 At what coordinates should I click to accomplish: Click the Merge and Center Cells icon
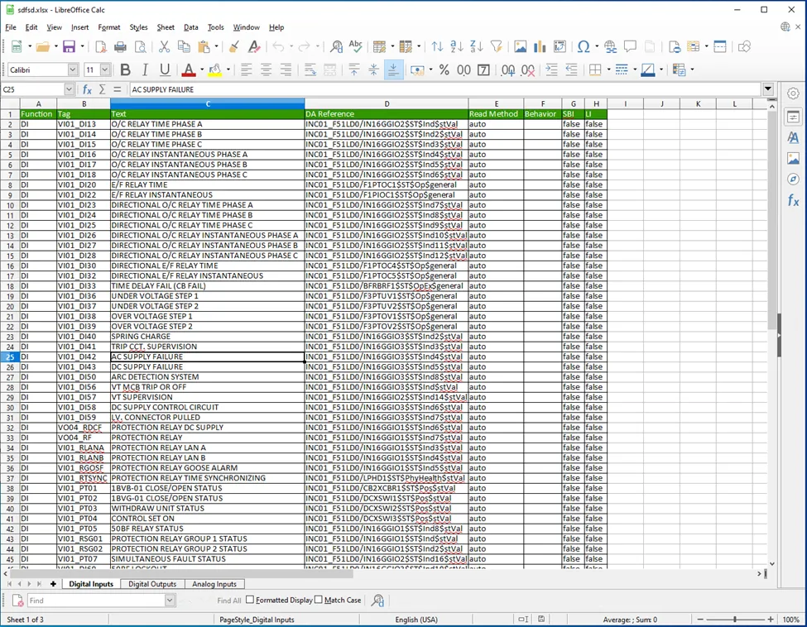[x=330, y=70]
